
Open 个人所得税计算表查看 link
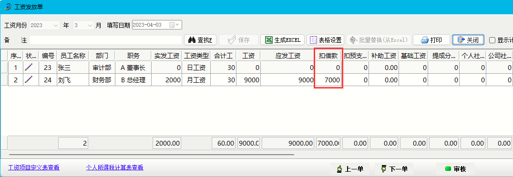pyautogui.click(x=114, y=167)
